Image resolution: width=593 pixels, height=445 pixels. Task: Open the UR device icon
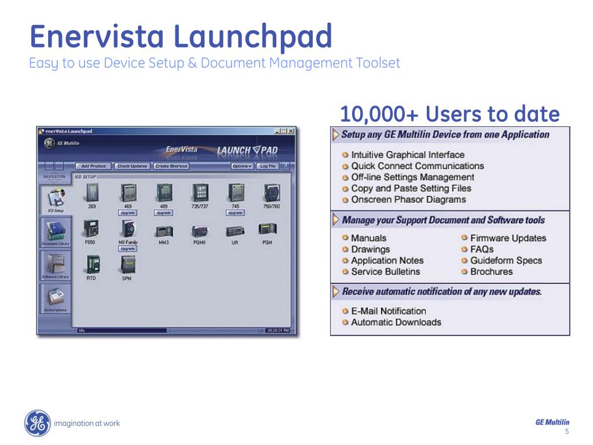coord(235,231)
